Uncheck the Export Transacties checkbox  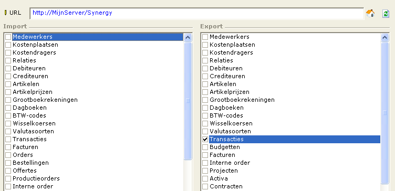click(205, 139)
